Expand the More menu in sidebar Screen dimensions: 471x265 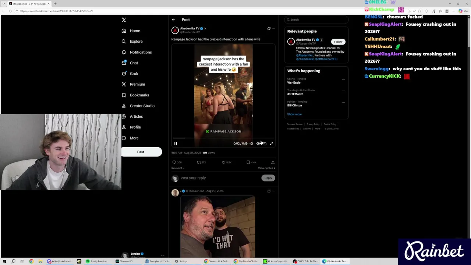(x=130, y=138)
